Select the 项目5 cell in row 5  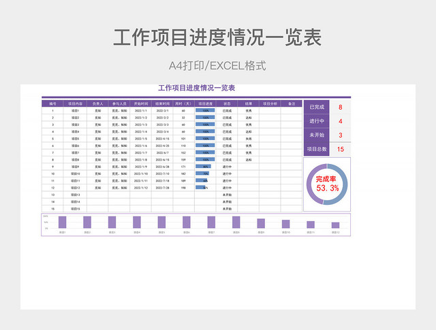(75, 139)
